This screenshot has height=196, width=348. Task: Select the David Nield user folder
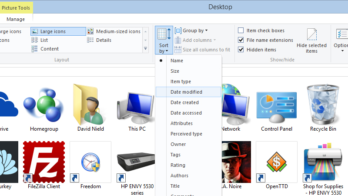pyautogui.click(x=90, y=108)
